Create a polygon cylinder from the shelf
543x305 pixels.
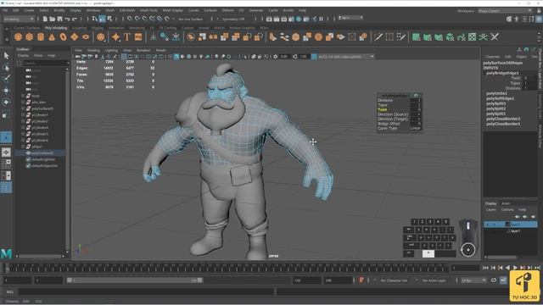click(41, 36)
